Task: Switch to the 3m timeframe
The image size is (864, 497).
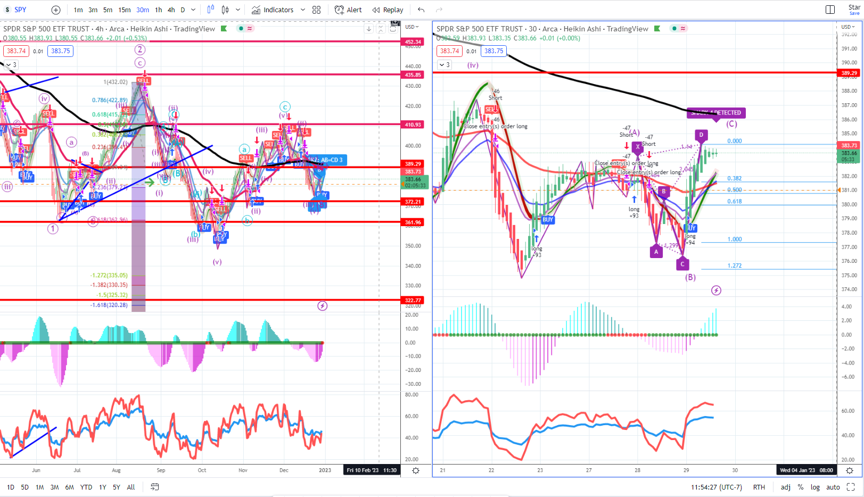Action: point(93,10)
